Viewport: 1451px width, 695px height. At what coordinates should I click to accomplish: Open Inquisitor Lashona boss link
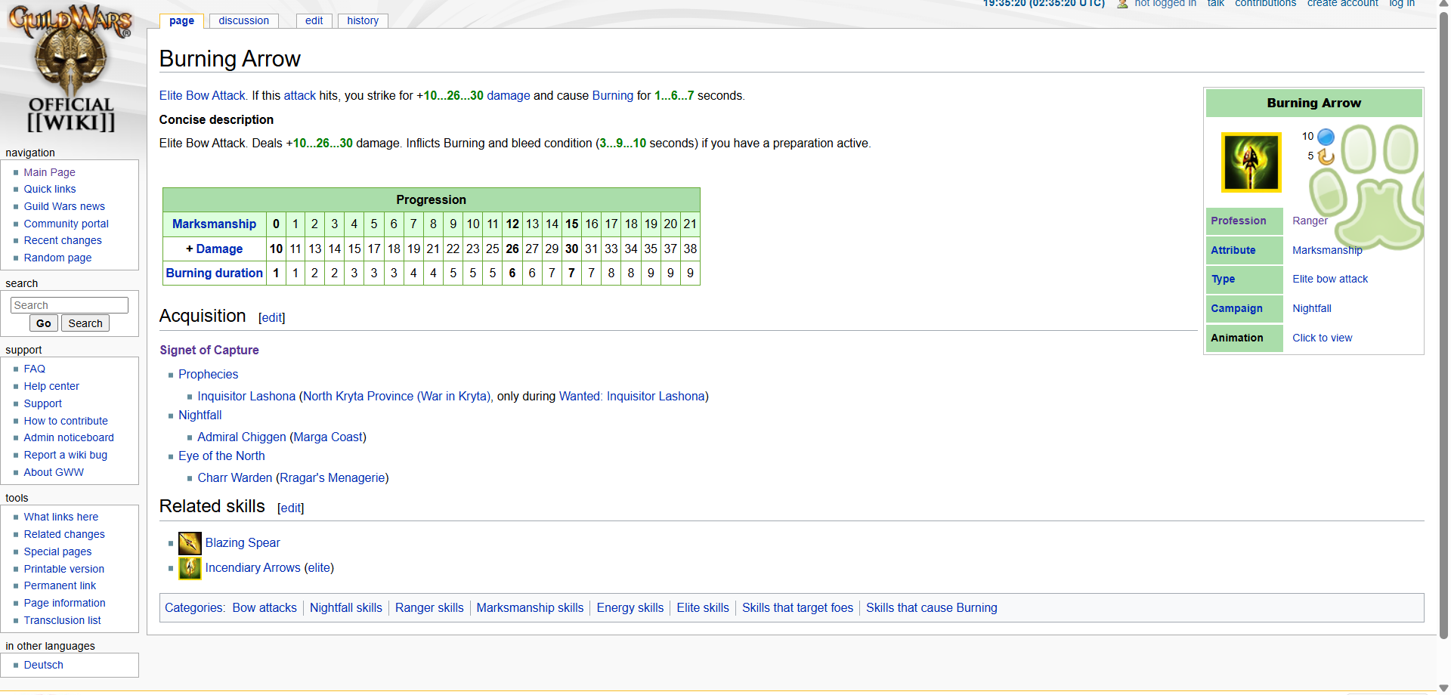point(246,396)
